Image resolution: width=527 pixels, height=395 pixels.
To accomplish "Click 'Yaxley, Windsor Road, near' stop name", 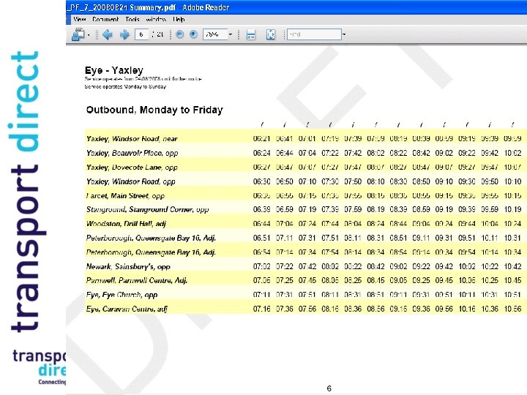I will [x=132, y=139].
